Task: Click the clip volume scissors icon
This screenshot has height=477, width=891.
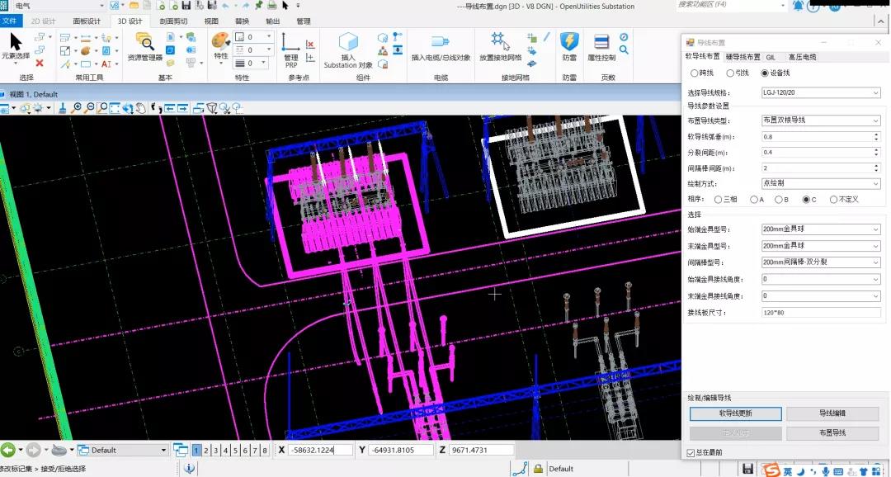Action: (224, 107)
